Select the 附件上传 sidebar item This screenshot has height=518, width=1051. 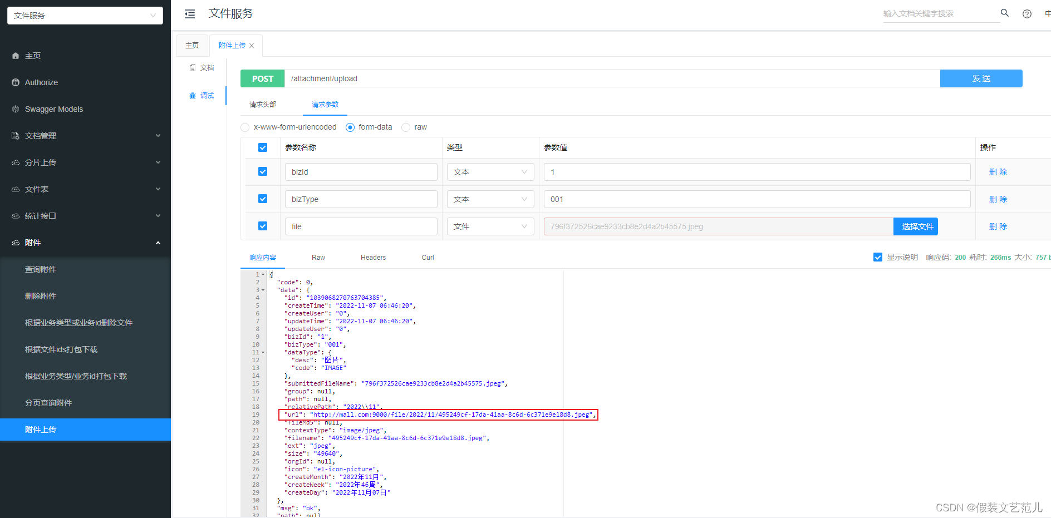[85, 430]
